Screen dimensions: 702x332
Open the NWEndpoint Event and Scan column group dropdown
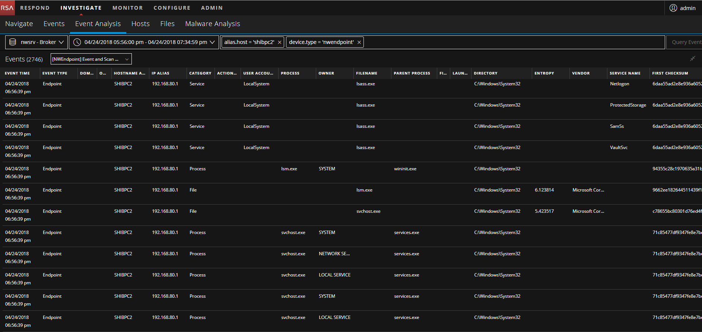[91, 59]
